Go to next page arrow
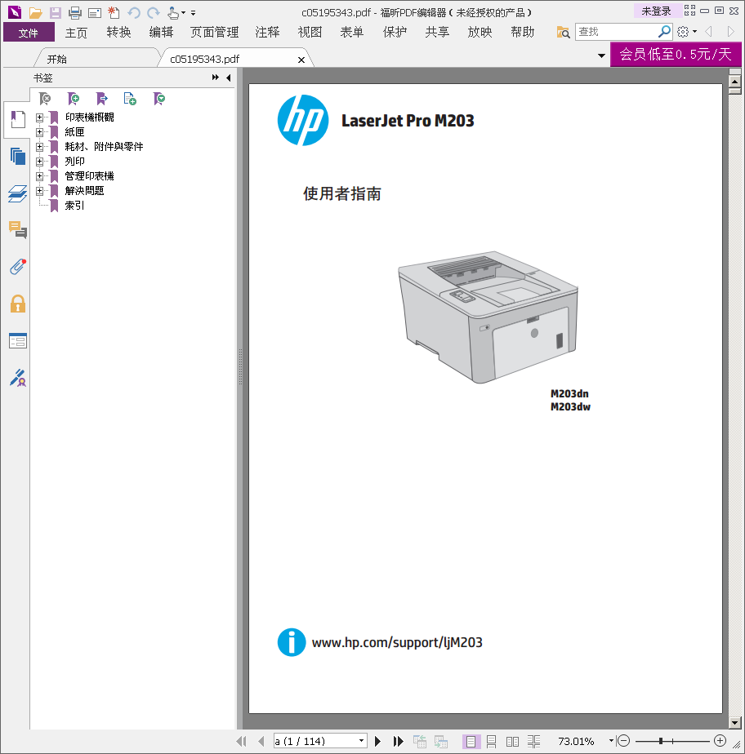Image resolution: width=745 pixels, height=754 pixels. click(x=377, y=741)
